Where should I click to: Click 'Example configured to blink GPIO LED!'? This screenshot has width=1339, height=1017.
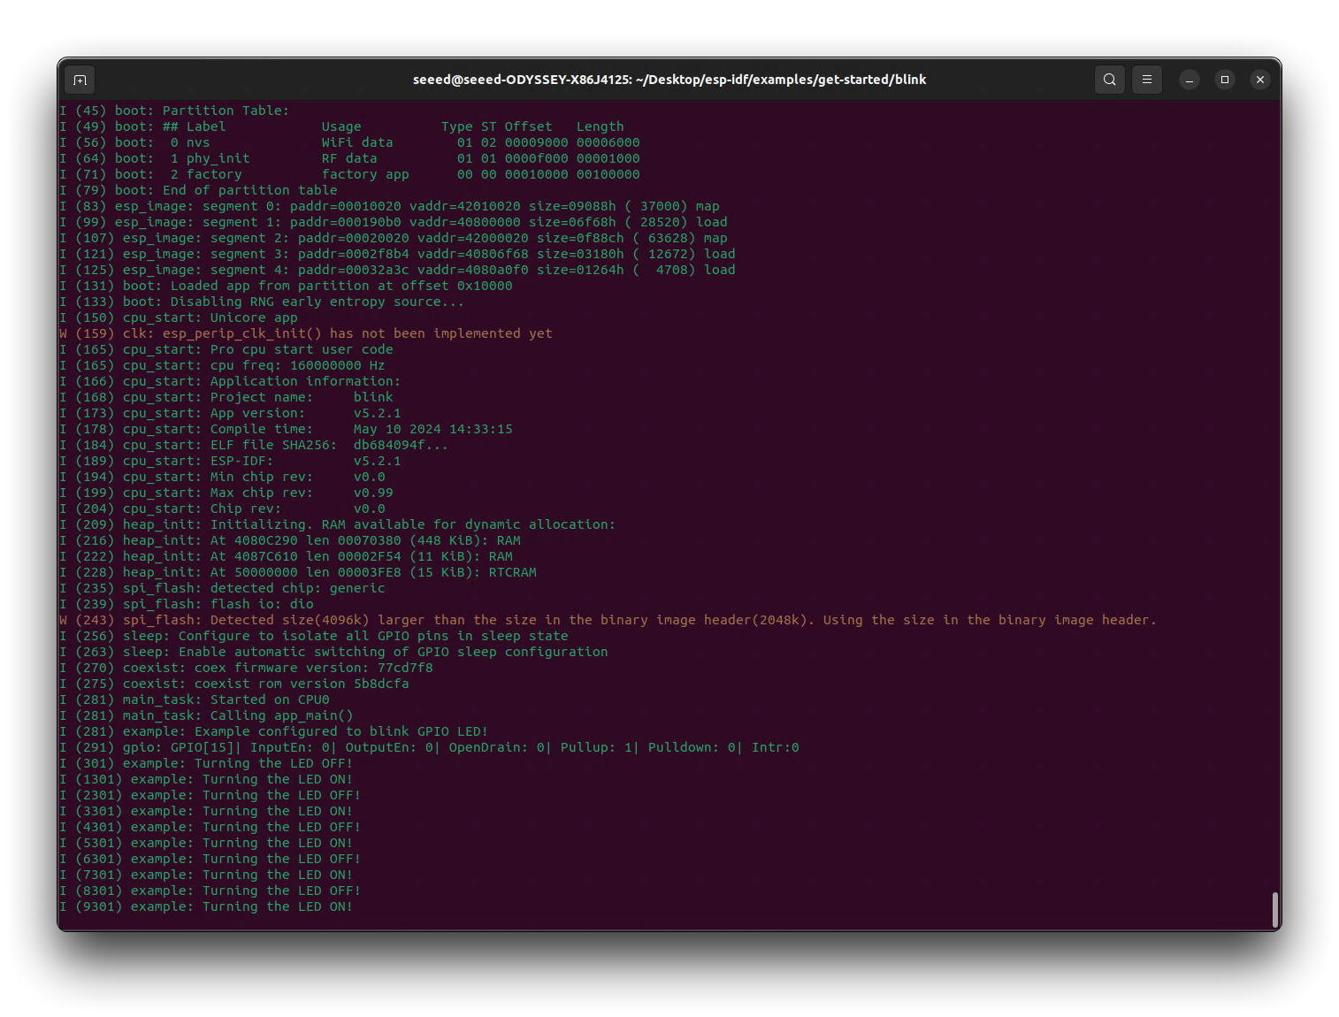pyautogui.click(x=341, y=731)
